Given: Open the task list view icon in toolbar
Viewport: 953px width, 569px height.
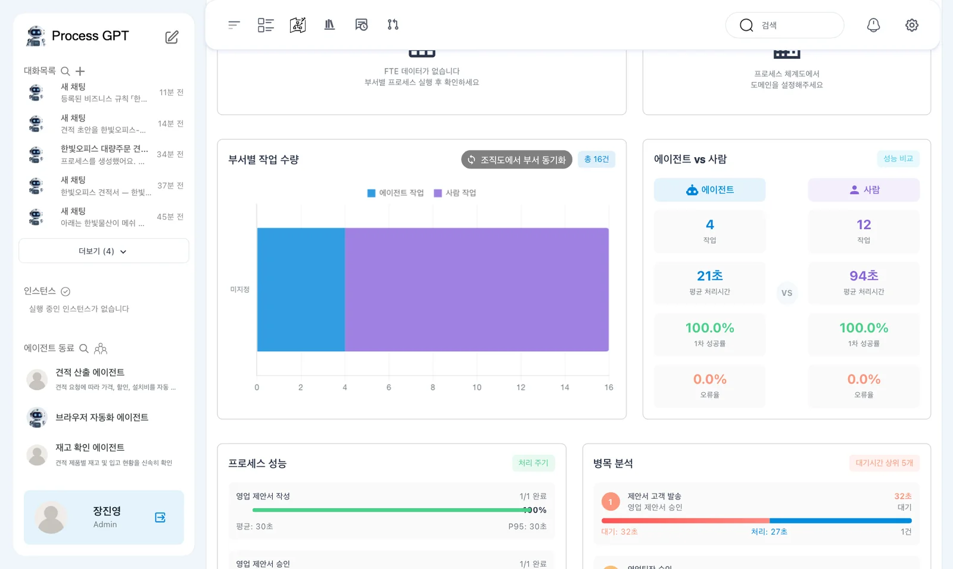Looking at the screenshot, I should (x=266, y=24).
